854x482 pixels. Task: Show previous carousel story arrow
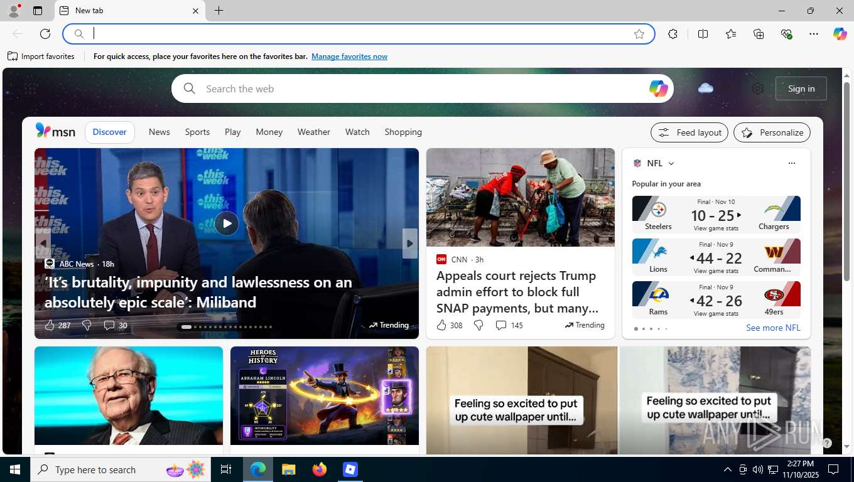click(43, 244)
